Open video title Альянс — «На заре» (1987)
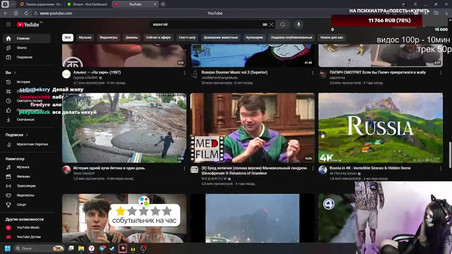This screenshot has width=452, height=254. [x=97, y=72]
